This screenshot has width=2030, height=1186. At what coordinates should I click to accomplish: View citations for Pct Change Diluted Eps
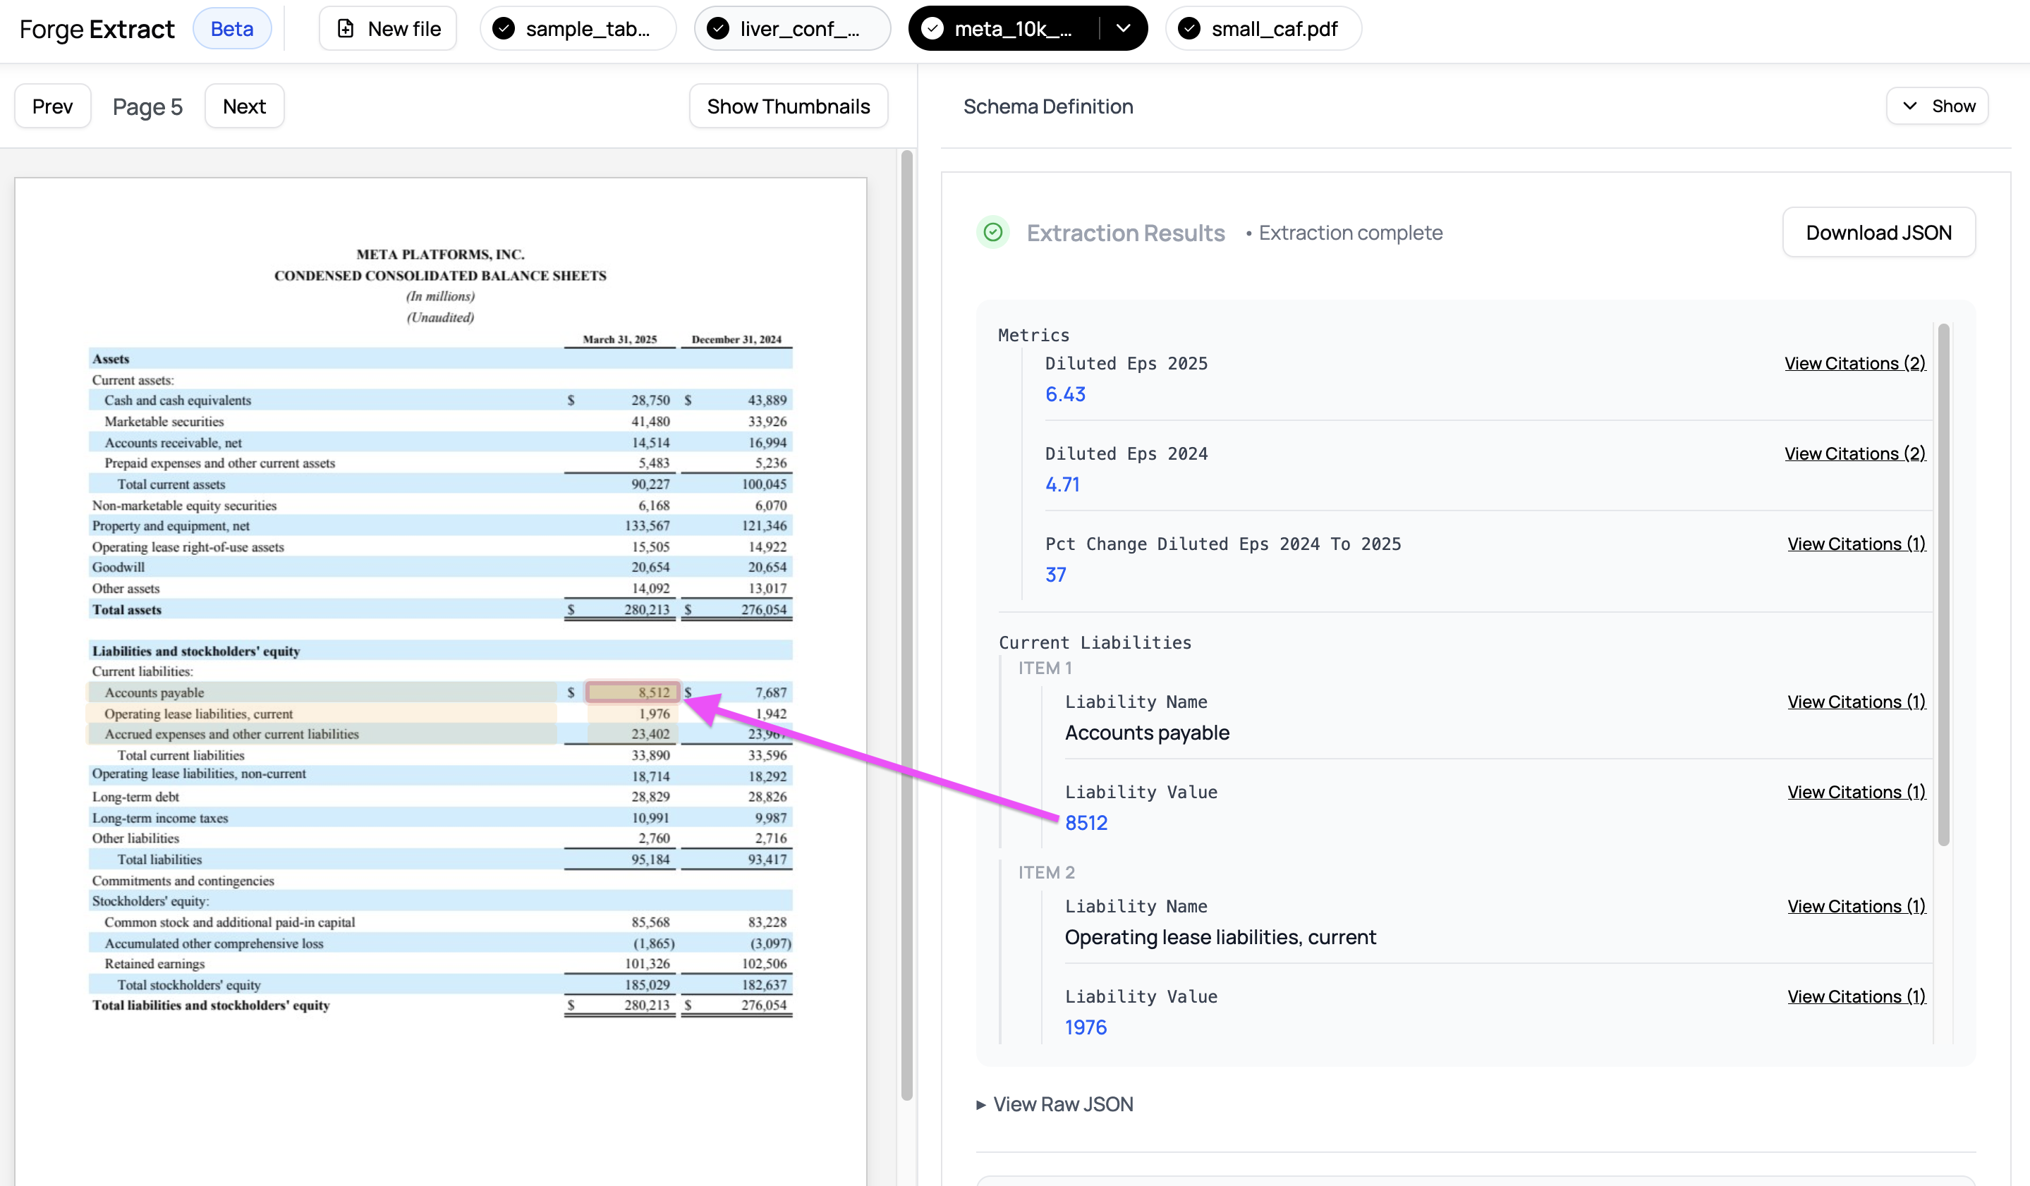click(1856, 544)
